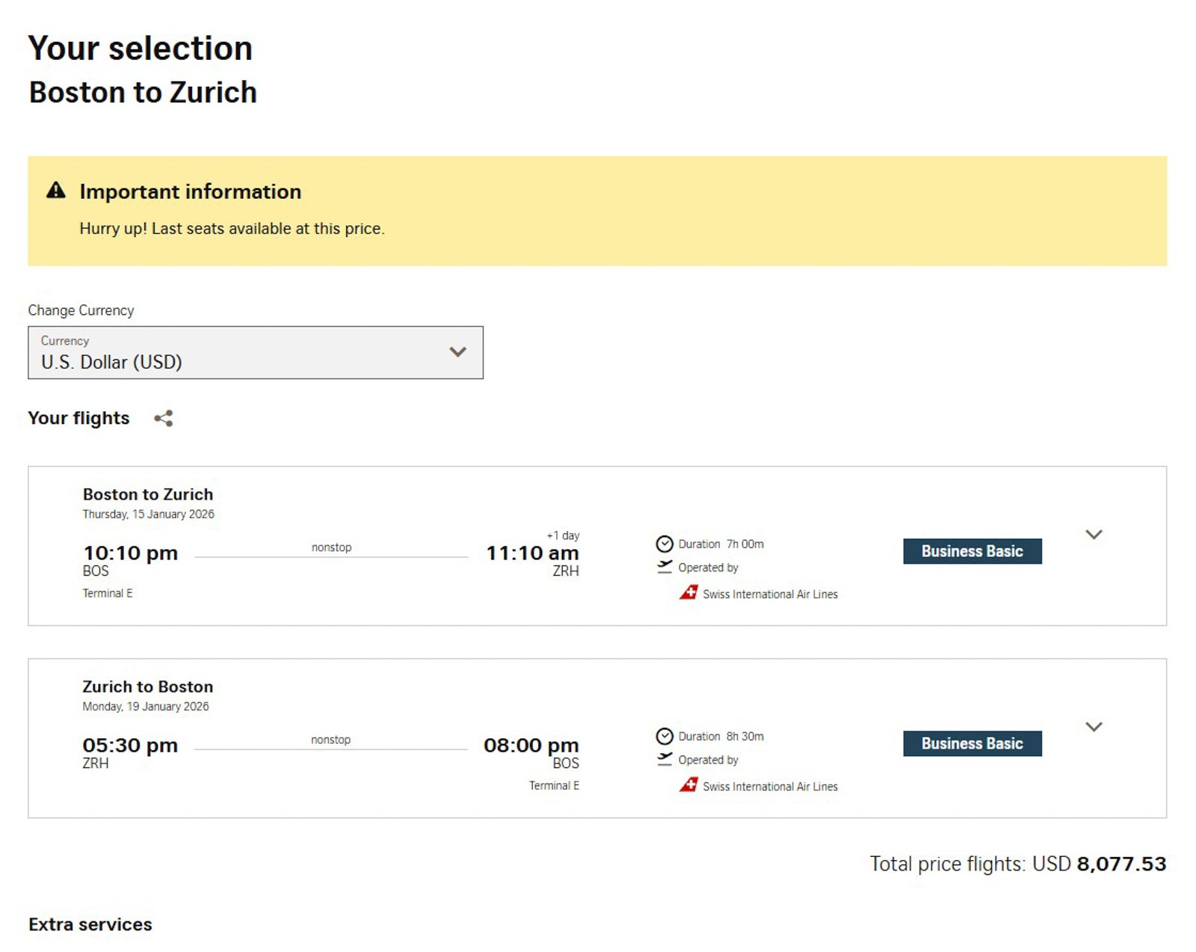Click the return flight airplane operated-by icon
Image resolution: width=1196 pixels, height=952 pixels.
pyautogui.click(x=664, y=760)
